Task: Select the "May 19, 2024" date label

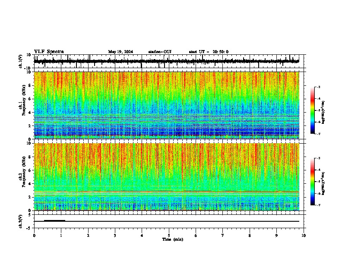Action: tap(120, 52)
